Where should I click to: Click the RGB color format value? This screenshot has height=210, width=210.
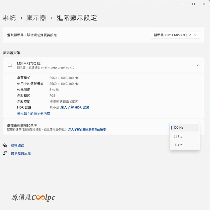pyautogui.click(x=52, y=96)
